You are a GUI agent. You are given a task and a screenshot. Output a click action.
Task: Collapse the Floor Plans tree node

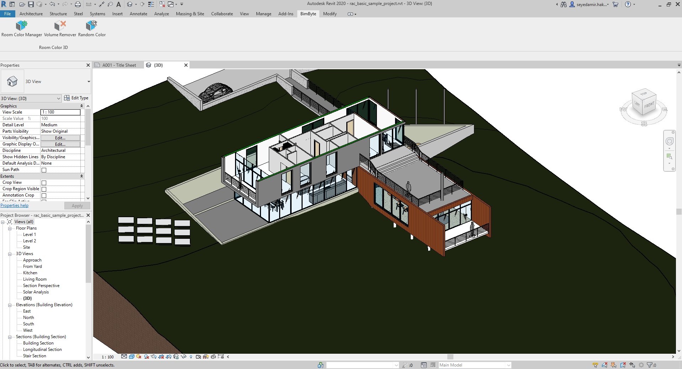coord(10,228)
